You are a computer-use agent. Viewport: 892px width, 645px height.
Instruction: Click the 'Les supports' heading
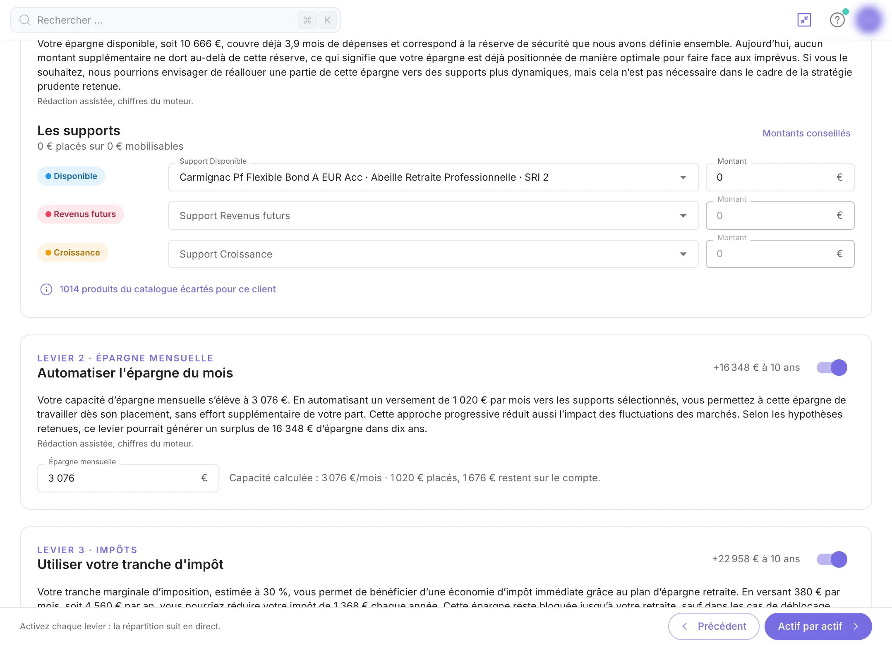tap(79, 131)
